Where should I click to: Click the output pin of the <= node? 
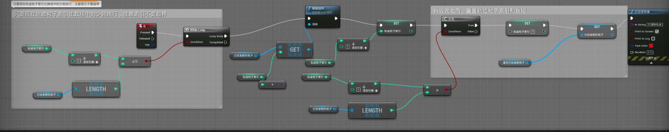click(x=146, y=61)
